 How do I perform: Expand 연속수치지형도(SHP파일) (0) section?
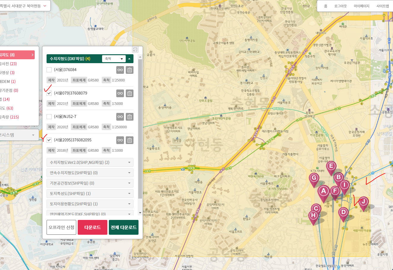90,173
